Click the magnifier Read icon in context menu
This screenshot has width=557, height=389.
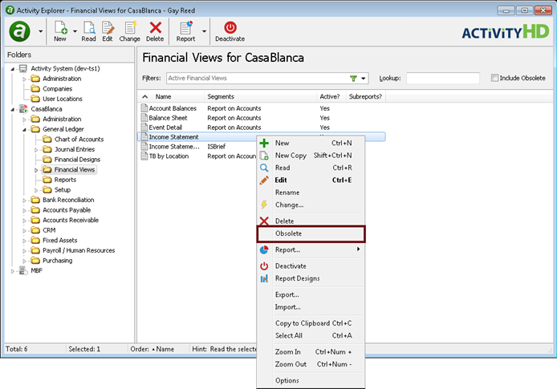(264, 168)
